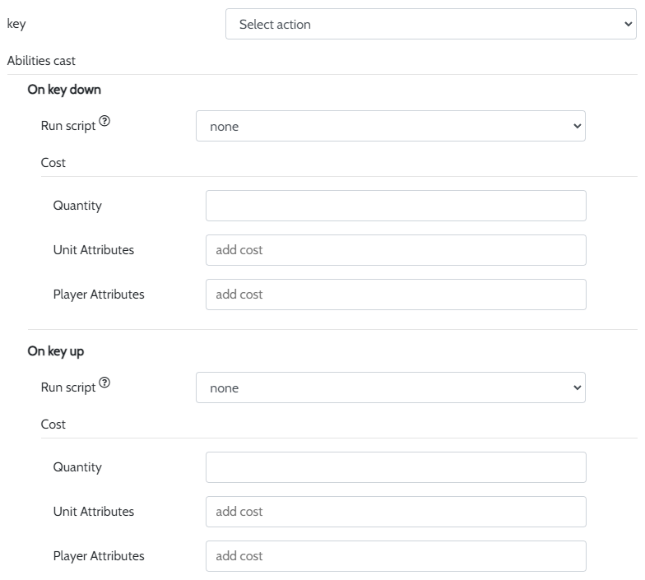This screenshot has height=580, width=645.
Task: Click the 'On key up' section heading
Action: pos(56,351)
